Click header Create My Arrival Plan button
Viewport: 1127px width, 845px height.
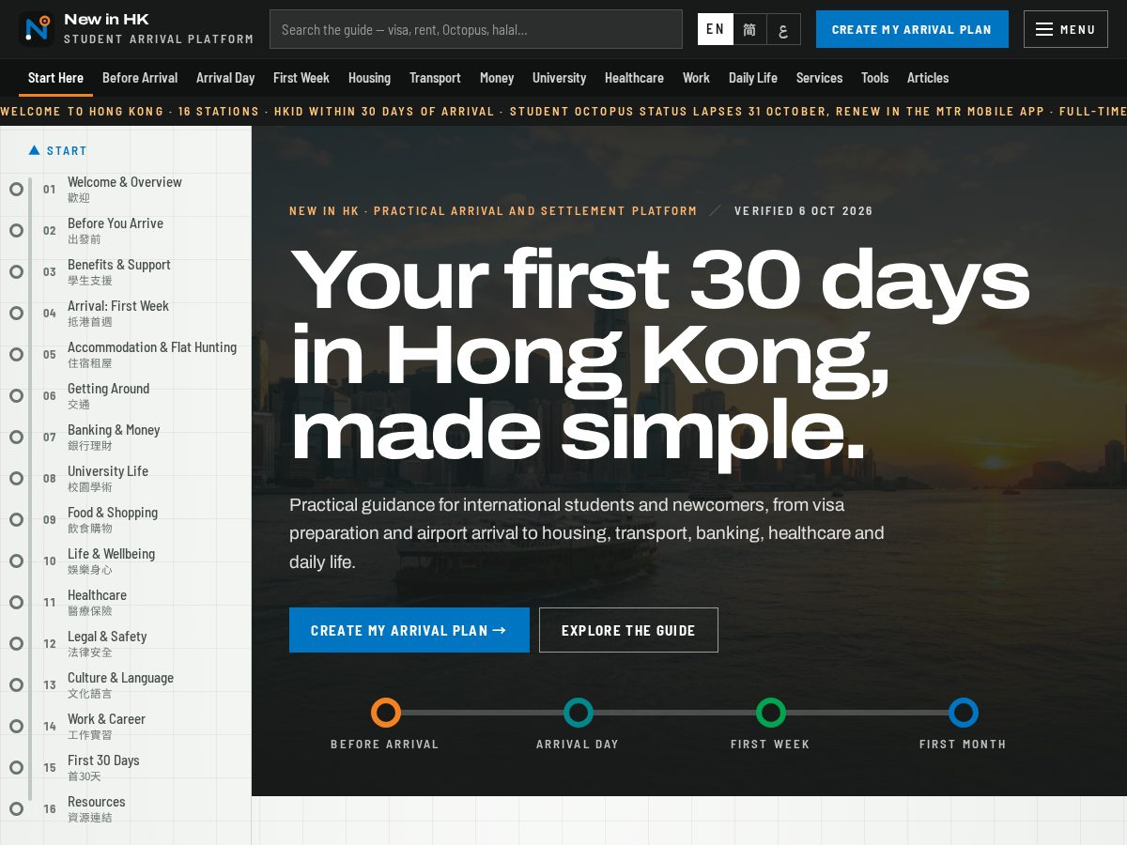(x=912, y=29)
